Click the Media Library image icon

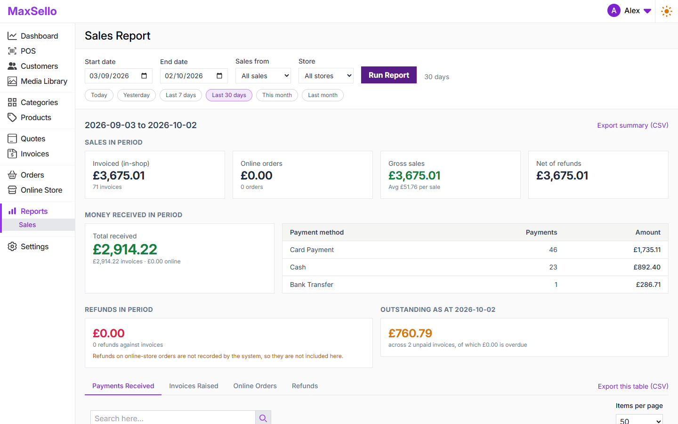click(12, 81)
